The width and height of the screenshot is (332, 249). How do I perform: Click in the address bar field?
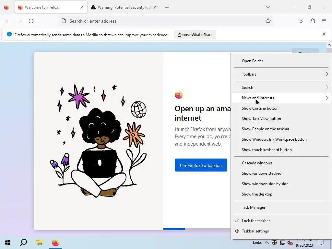pos(166,21)
